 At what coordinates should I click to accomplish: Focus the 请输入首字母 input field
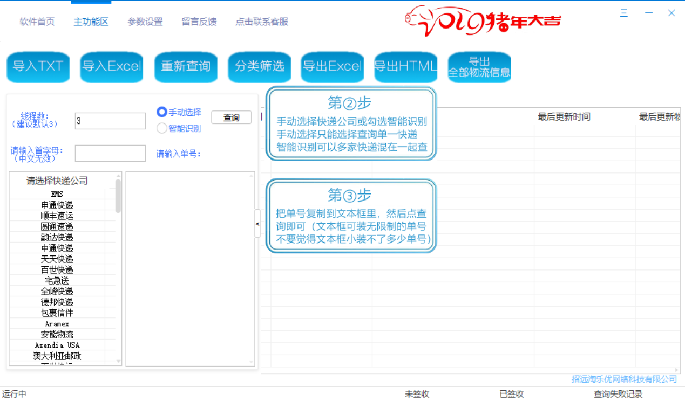tap(110, 153)
